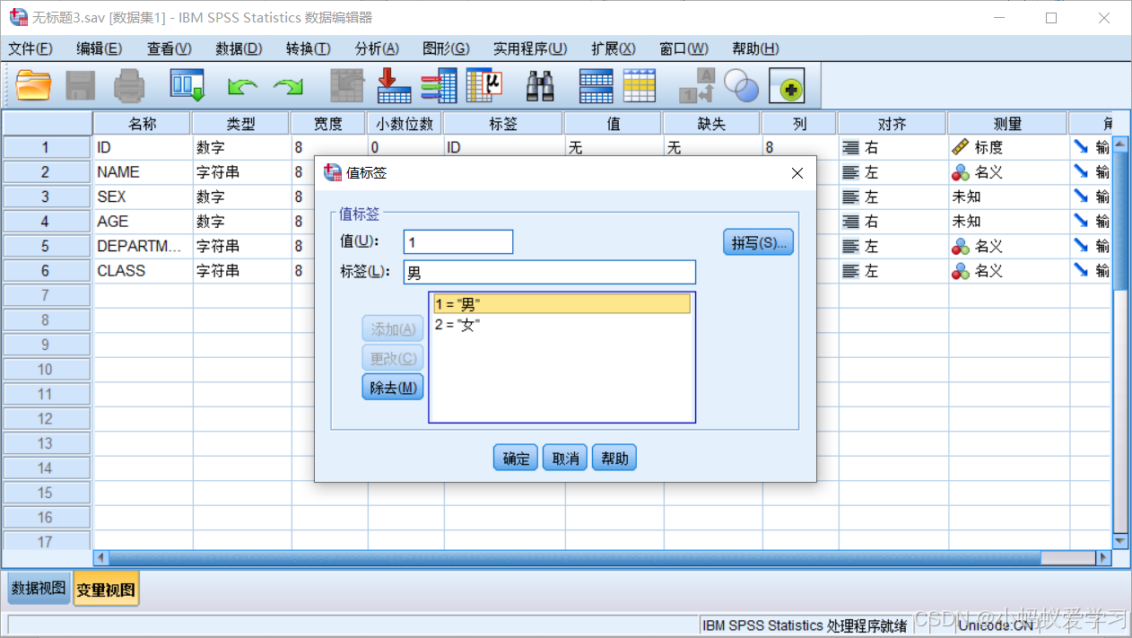Image resolution: width=1132 pixels, height=638 pixels.
Task: Click the NAME variable name cell
Action: pos(143,172)
